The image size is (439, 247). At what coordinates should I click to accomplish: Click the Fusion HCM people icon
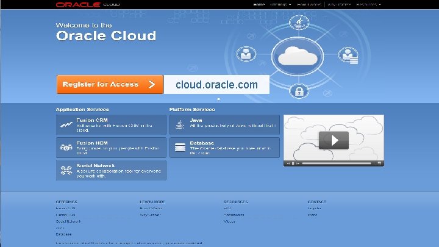coord(66,148)
